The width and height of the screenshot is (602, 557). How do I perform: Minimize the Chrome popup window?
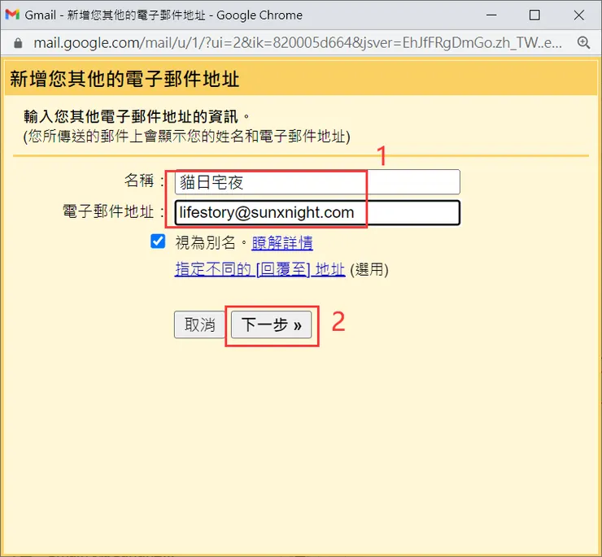pyautogui.click(x=491, y=15)
